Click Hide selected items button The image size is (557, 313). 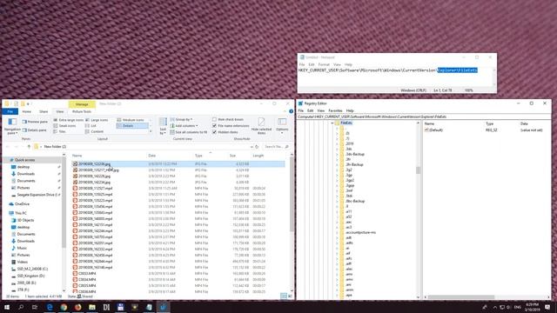261,126
